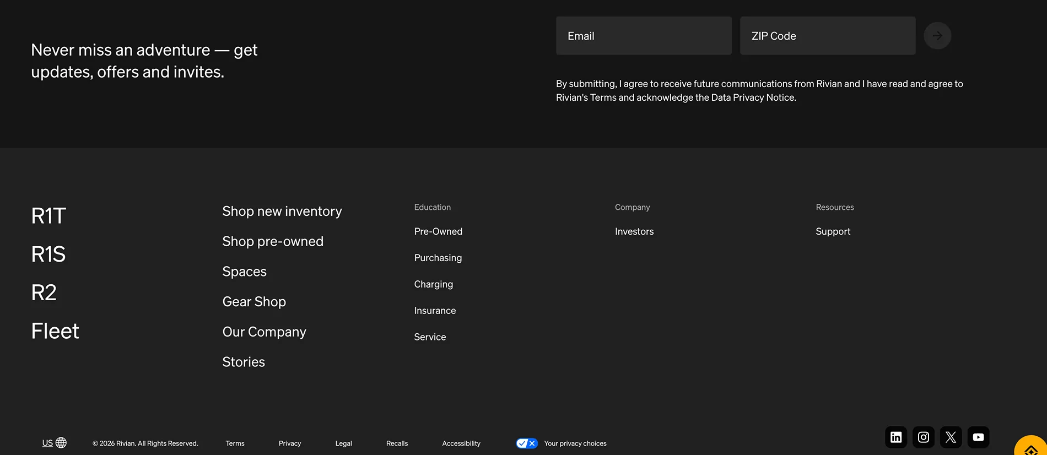The image size is (1047, 455).
Task: Go to the R2 vehicle page
Action: [44, 292]
